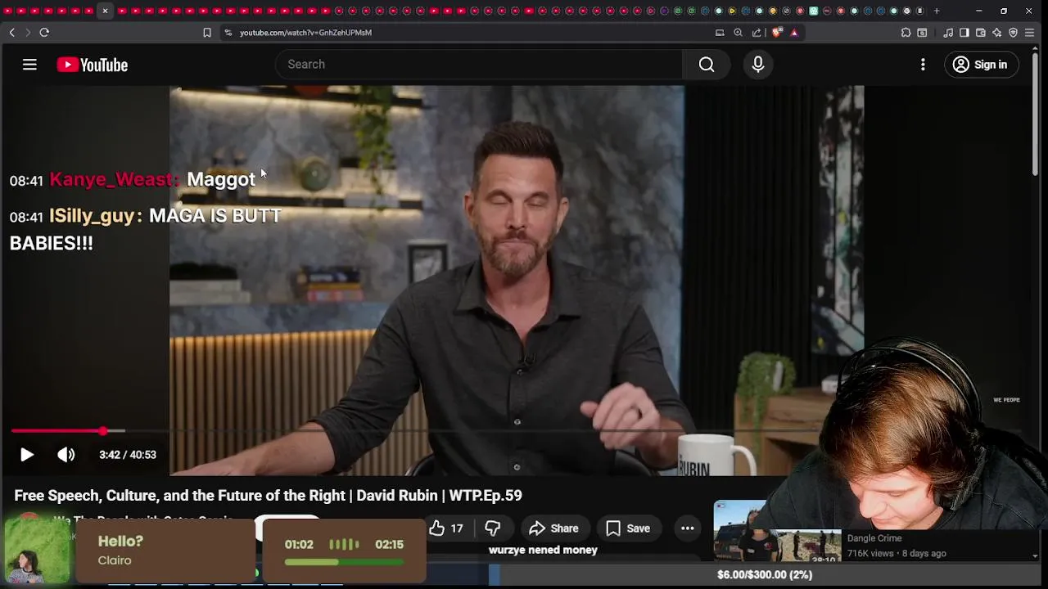1048x589 pixels.
Task: Open the Leo AI sparkle icon
Action: (996, 33)
